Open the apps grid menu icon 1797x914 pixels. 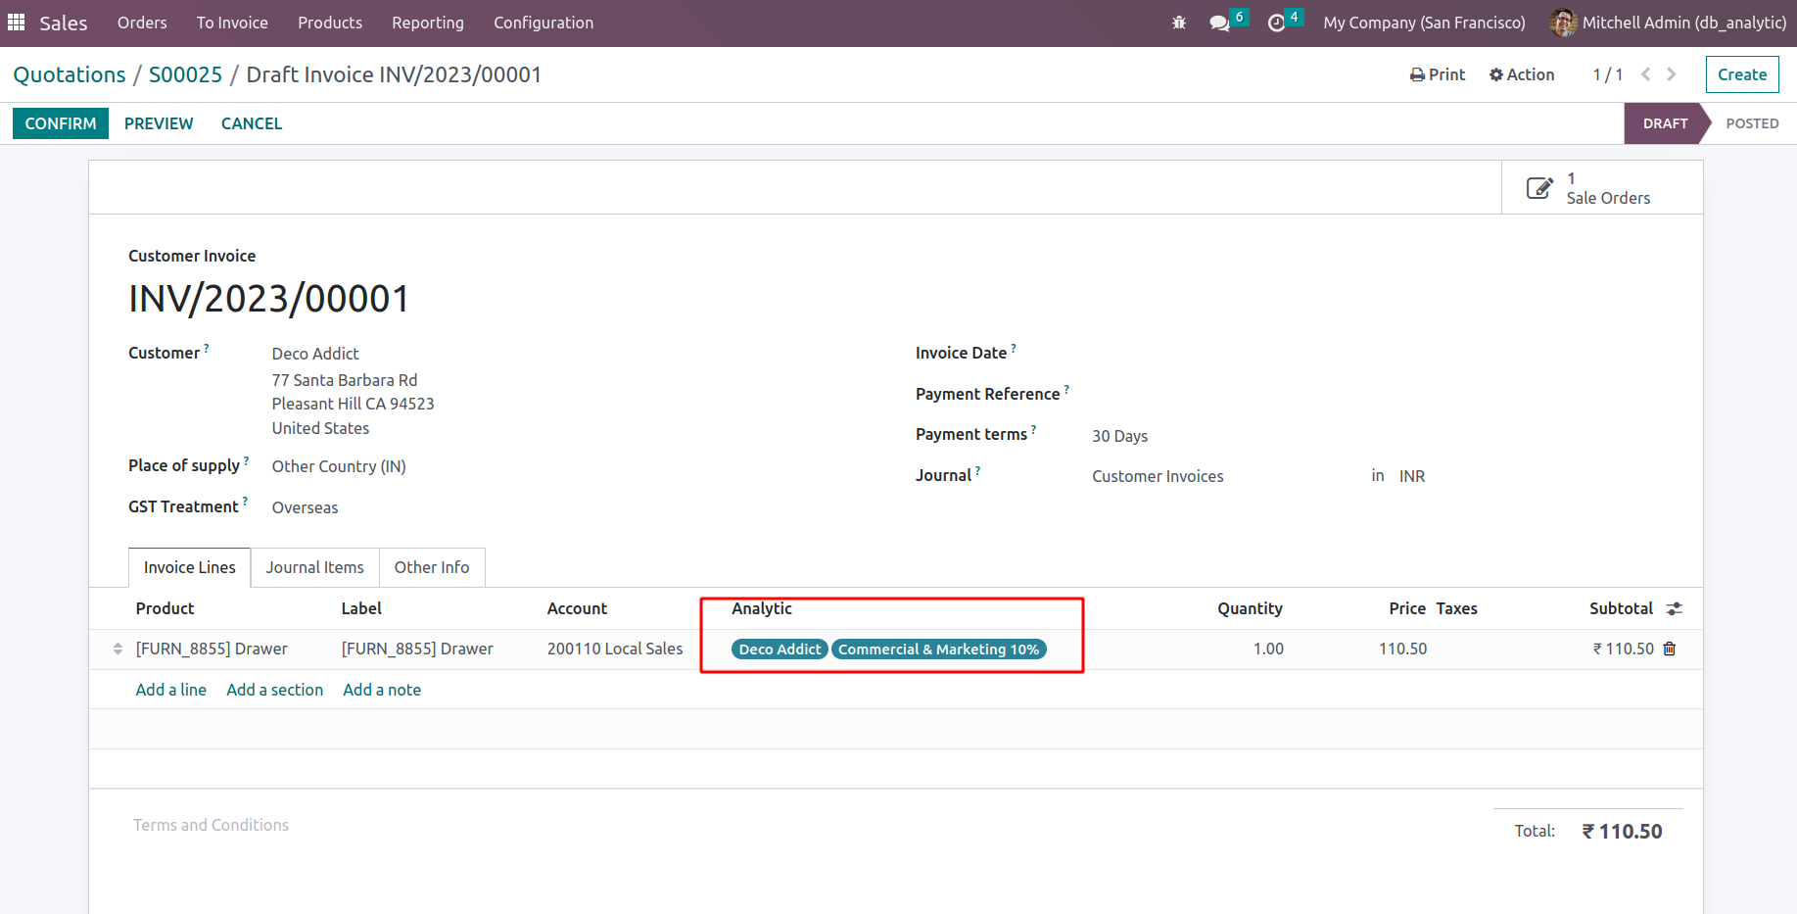coord(17,22)
